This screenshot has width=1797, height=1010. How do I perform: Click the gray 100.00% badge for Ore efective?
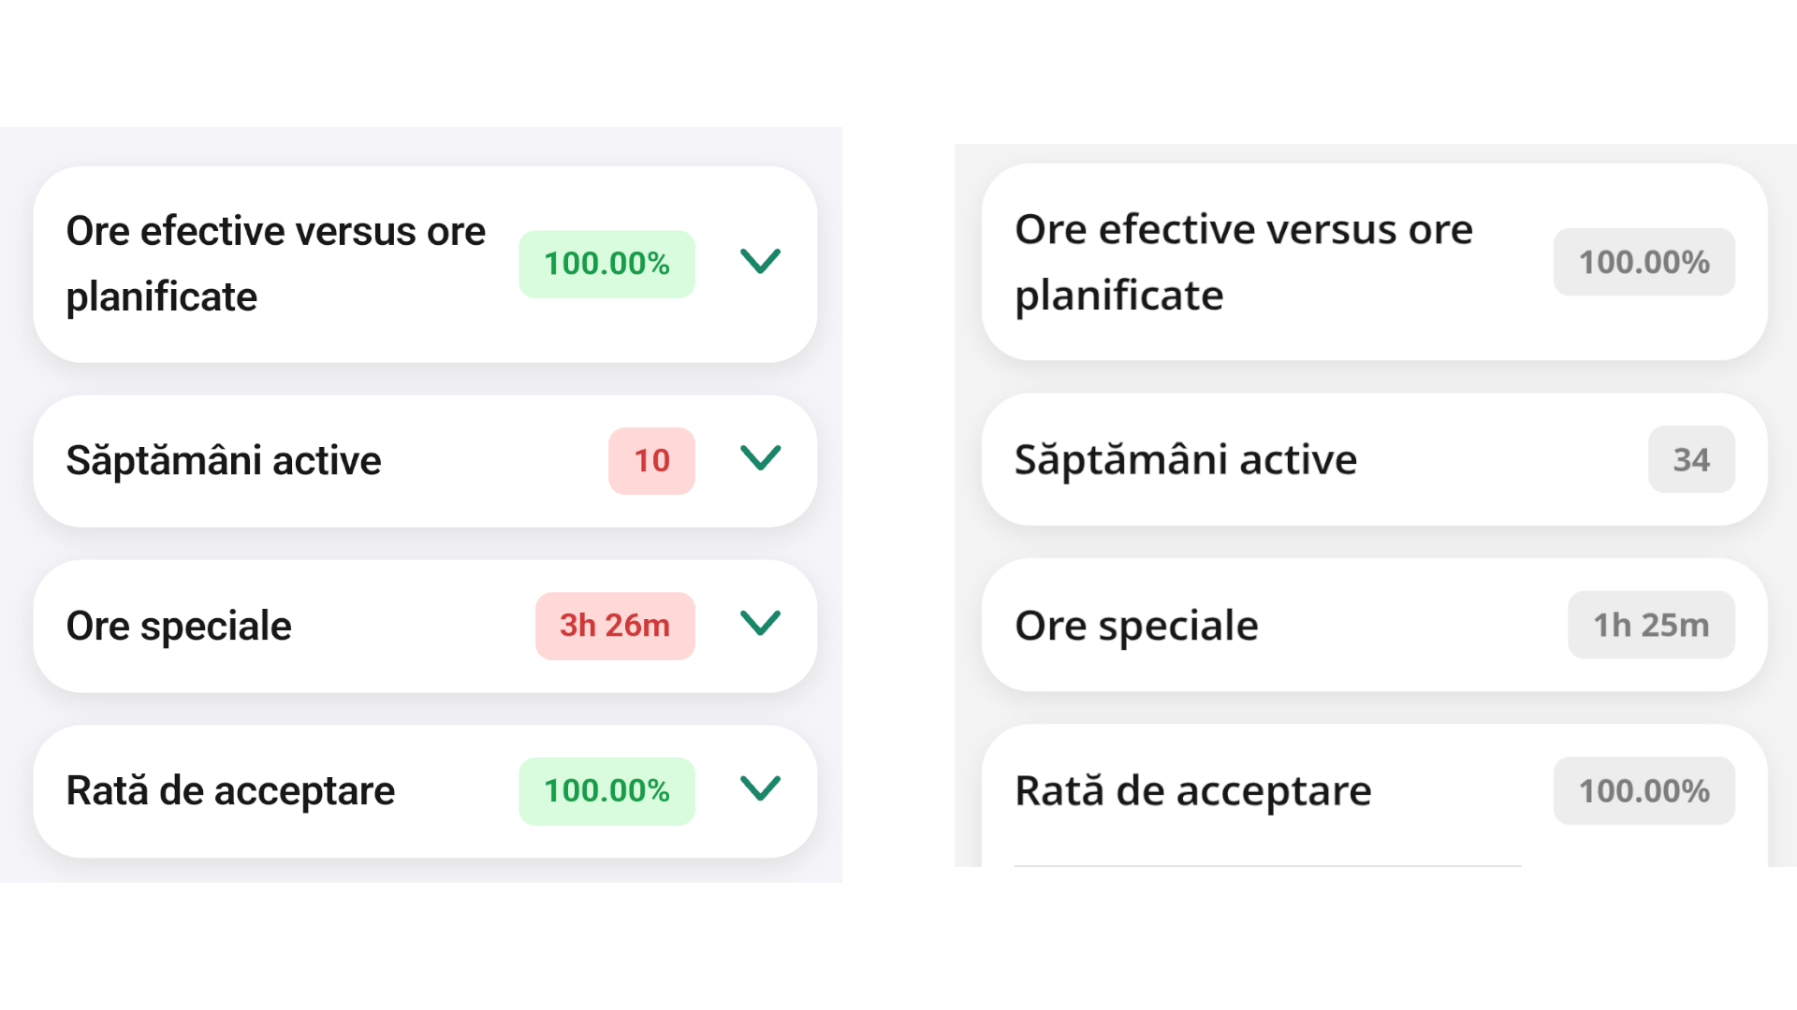1644,263
